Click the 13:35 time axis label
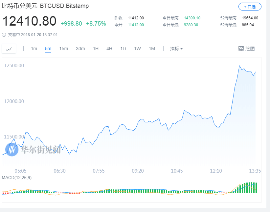Image resolution: width=270 pixels, height=212 pixels. (255, 171)
